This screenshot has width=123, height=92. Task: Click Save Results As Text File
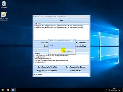pos(47,67)
